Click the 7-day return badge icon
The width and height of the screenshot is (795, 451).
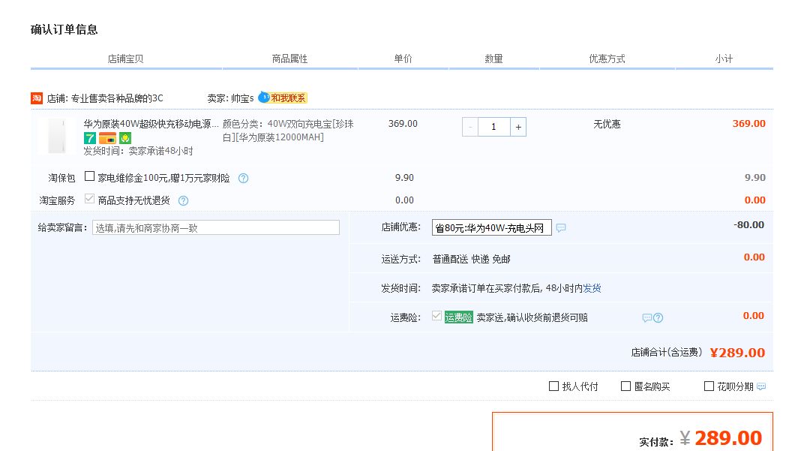coord(90,137)
